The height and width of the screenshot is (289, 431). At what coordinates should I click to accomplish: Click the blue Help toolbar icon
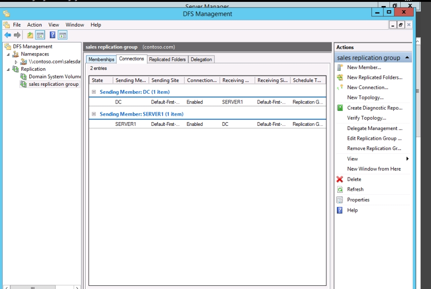tap(53, 35)
